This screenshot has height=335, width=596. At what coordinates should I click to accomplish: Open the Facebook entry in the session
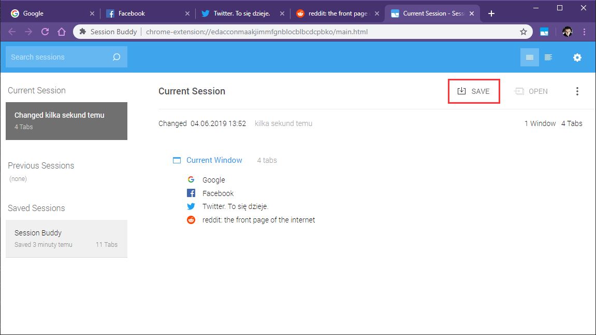pyautogui.click(x=218, y=193)
